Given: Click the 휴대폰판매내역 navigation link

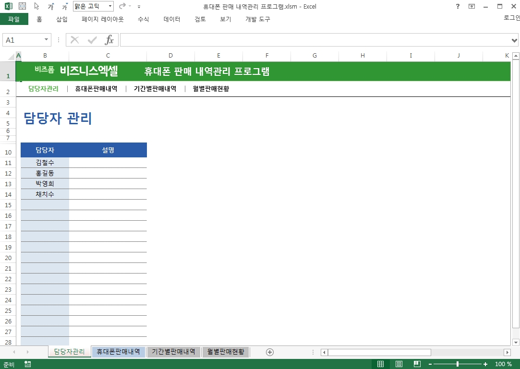Looking at the screenshot, I should 96,88.
